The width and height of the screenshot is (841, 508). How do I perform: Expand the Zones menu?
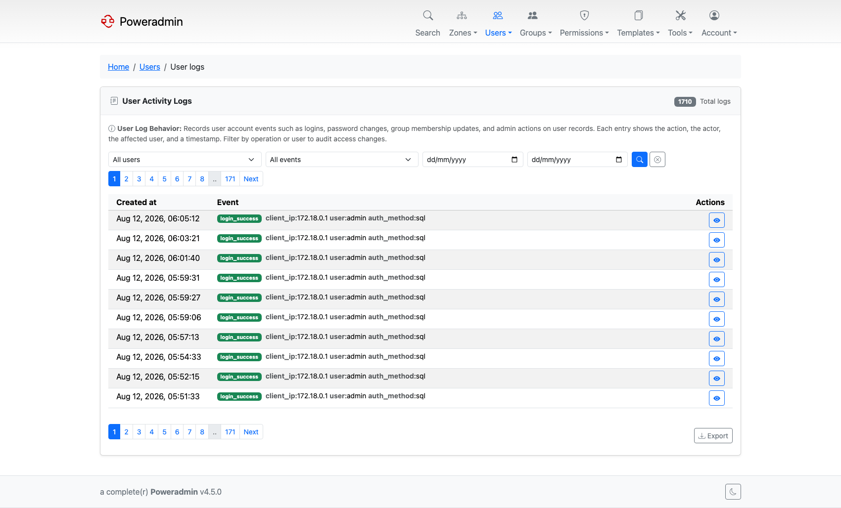pyautogui.click(x=463, y=33)
